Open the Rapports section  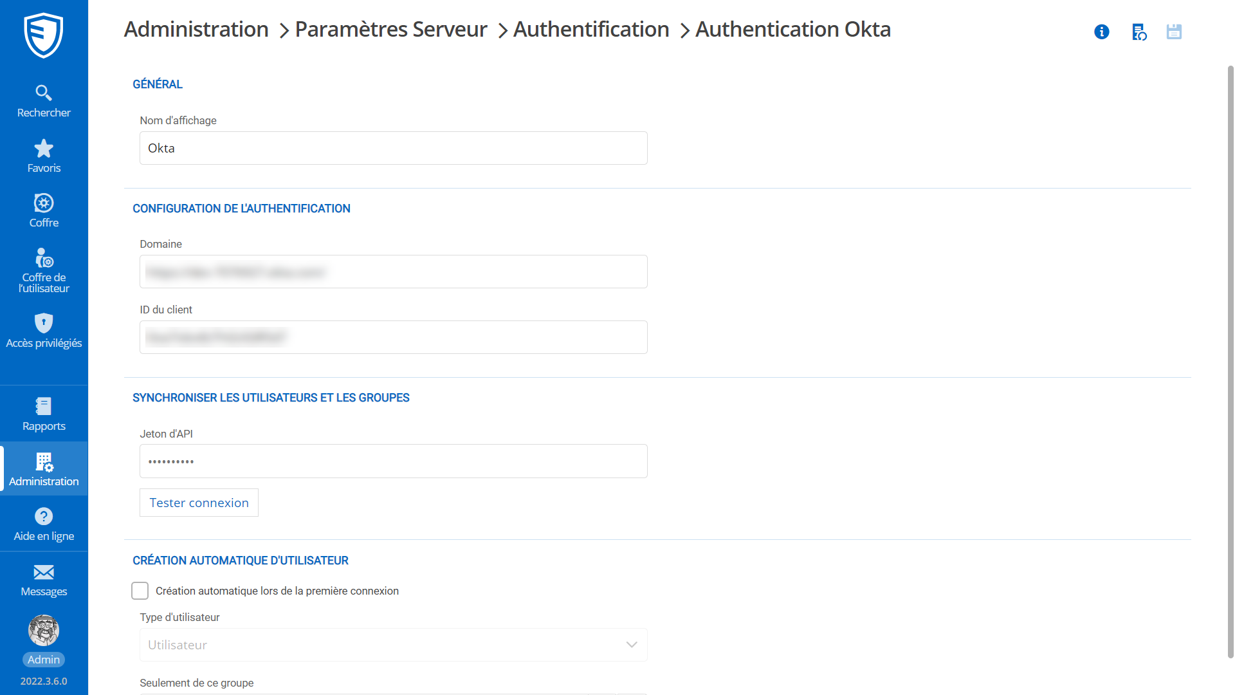point(43,414)
